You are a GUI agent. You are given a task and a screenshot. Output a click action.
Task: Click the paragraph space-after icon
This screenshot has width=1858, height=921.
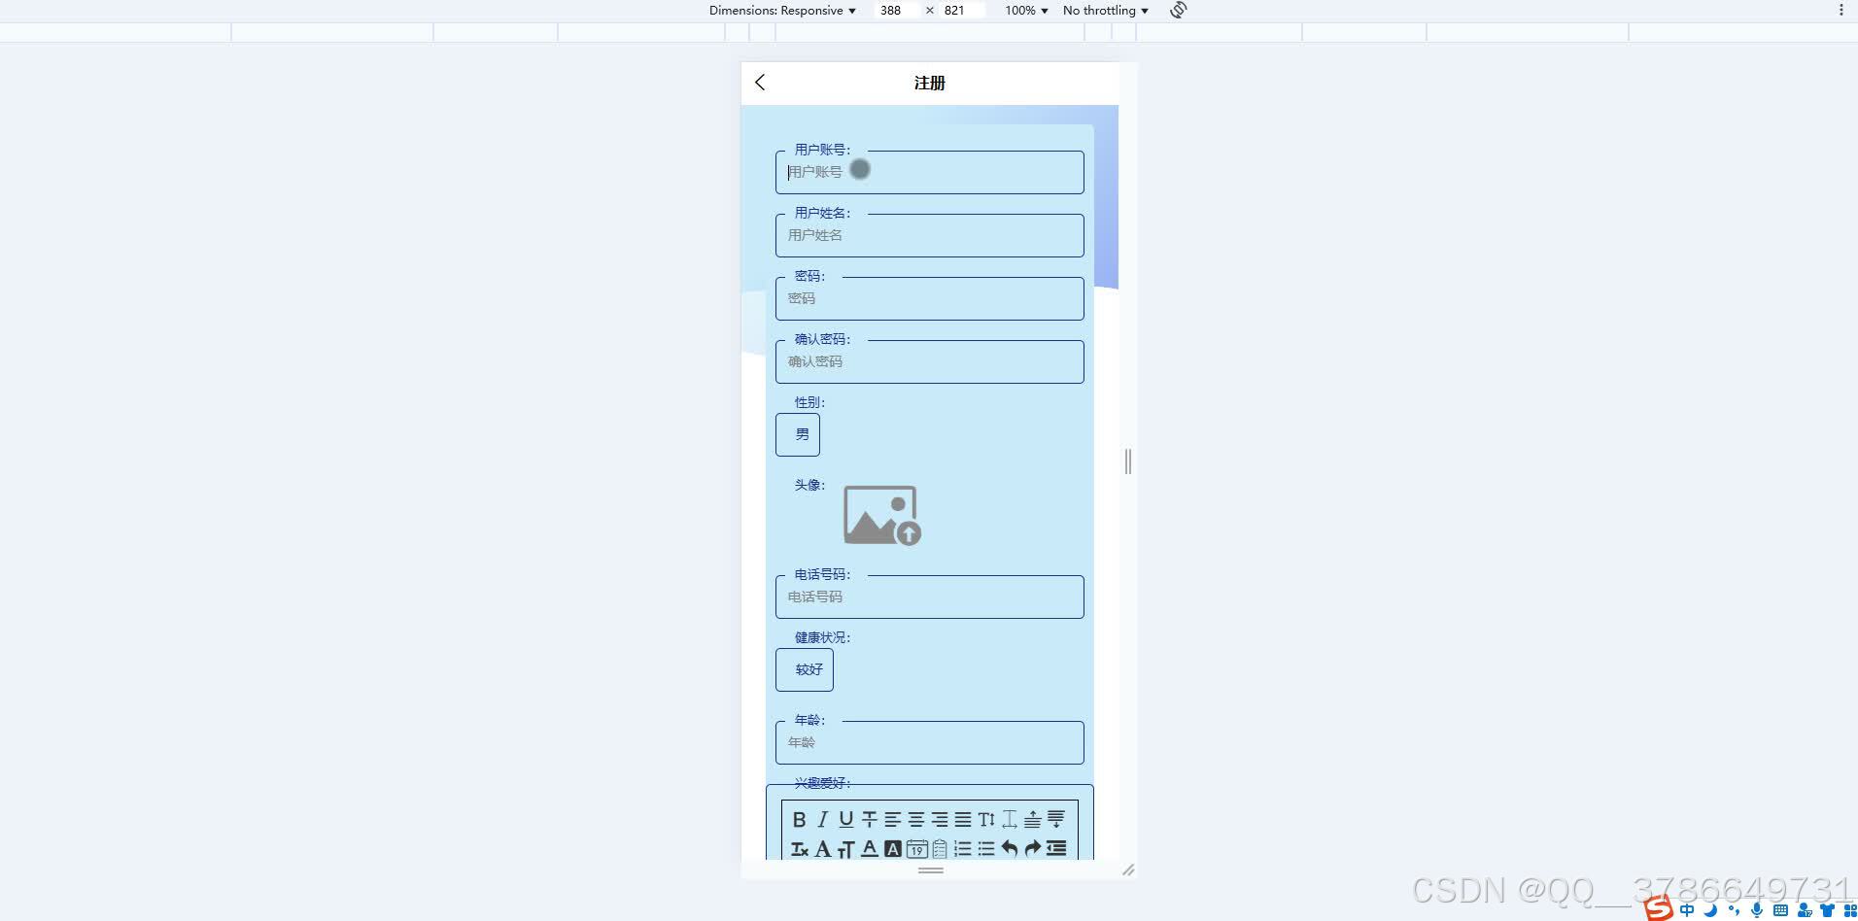tap(1055, 820)
